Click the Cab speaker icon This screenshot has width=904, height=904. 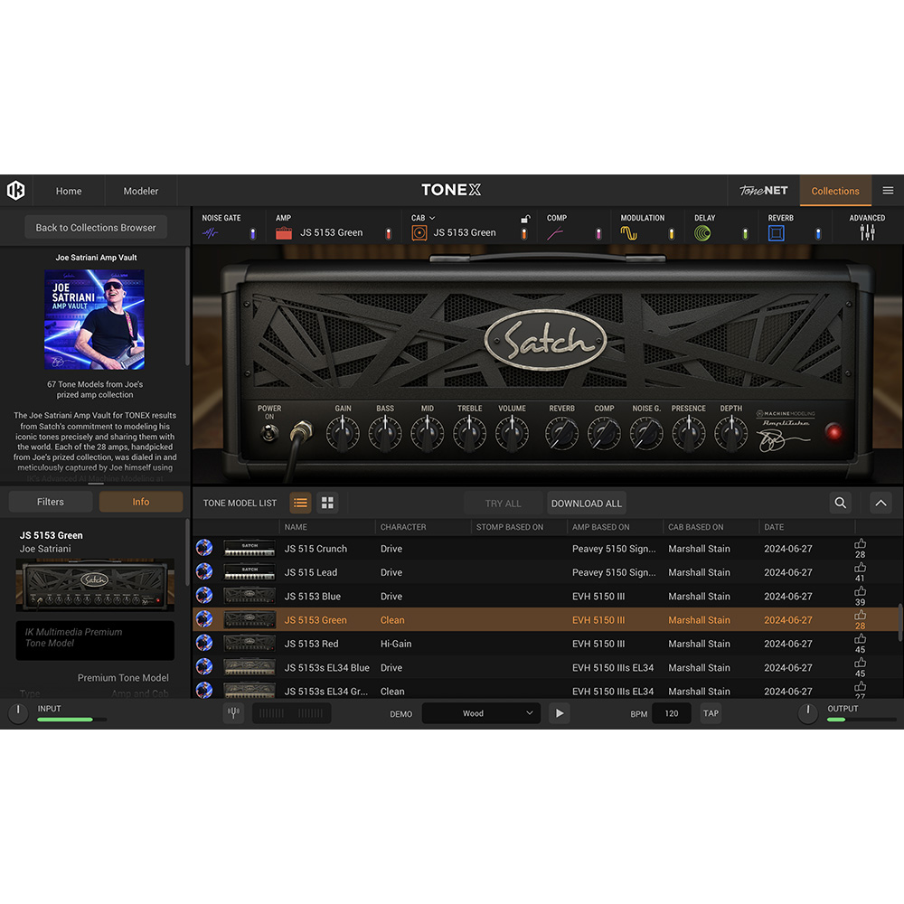pos(419,233)
